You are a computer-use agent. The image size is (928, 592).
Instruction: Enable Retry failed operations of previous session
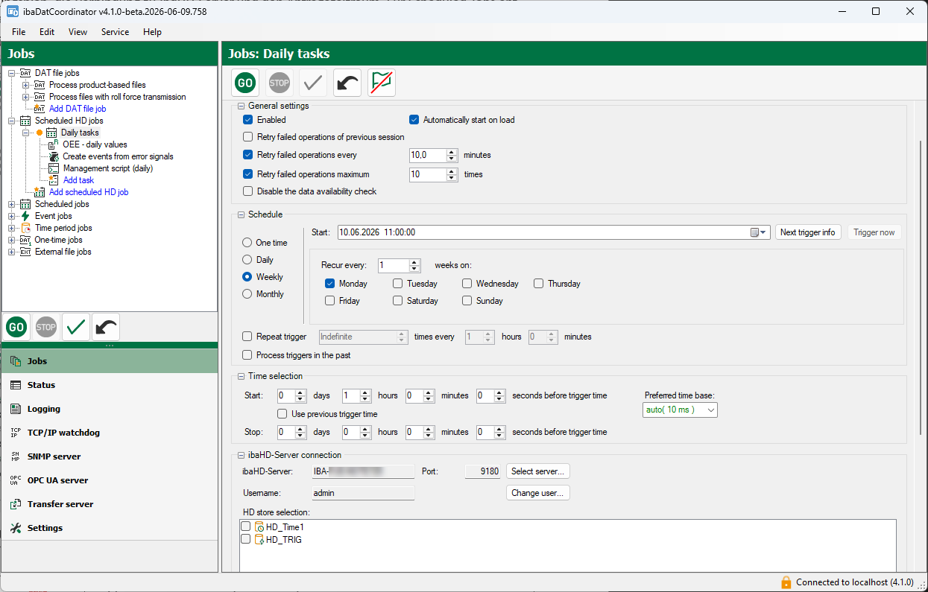[248, 137]
